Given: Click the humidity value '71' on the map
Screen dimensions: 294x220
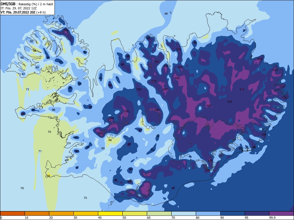Looking at the screenshot, I should click(x=40, y=151).
